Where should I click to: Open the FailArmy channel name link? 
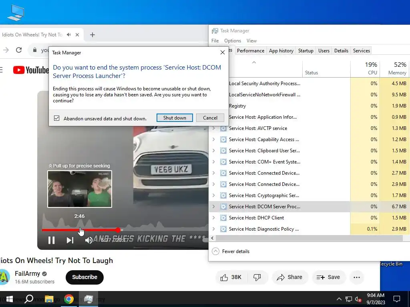28,273
